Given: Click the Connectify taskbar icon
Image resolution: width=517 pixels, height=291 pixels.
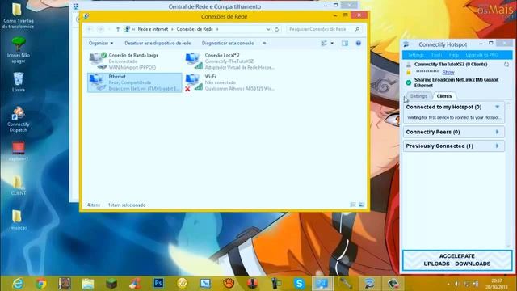Looking at the screenshot, I should 369,284.
